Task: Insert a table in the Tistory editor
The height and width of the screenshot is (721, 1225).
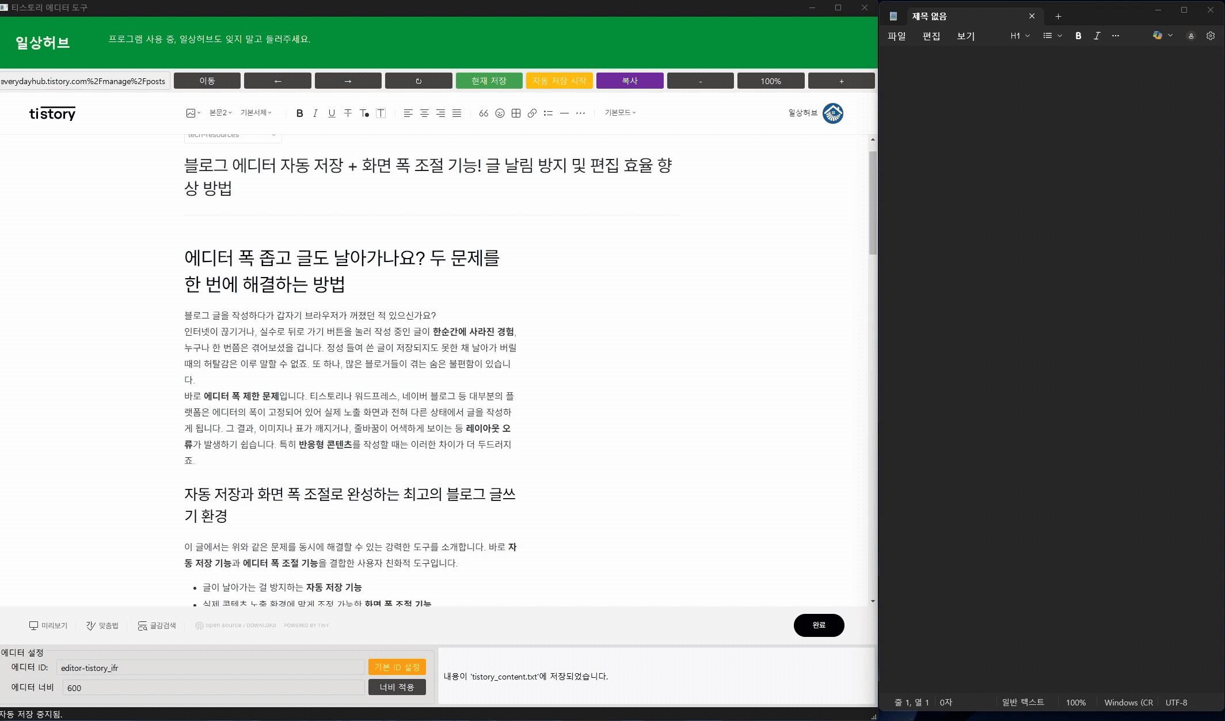Action: (x=516, y=113)
